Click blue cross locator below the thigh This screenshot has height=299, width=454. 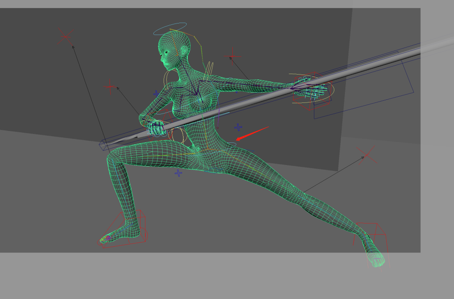pyautogui.click(x=178, y=173)
